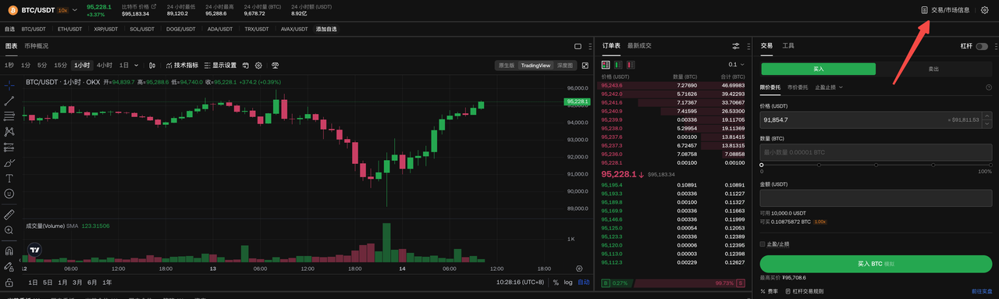999x299 pixels.
Task: Click the amount percentage slider handle at 0
Action: (x=762, y=165)
